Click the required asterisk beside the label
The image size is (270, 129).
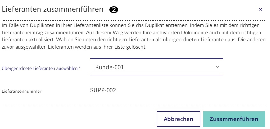point(80,68)
